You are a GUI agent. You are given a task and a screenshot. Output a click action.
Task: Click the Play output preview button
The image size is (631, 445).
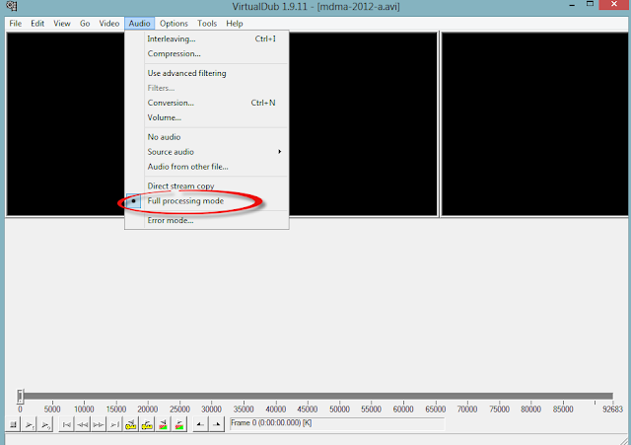coord(45,424)
